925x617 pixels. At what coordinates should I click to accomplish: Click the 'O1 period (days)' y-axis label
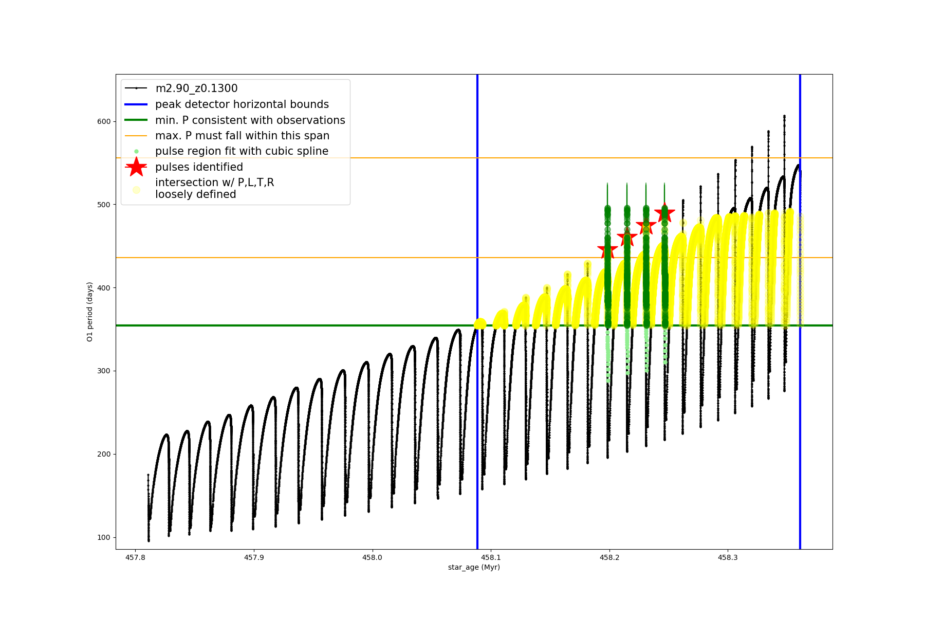(x=90, y=312)
